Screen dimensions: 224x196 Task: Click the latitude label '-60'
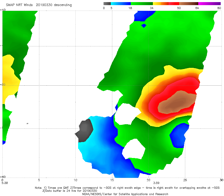(x=3, y=177)
